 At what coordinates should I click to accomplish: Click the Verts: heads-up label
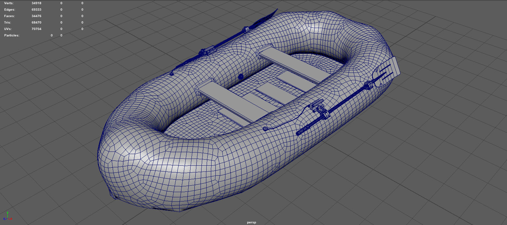pyautogui.click(x=9, y=3)
